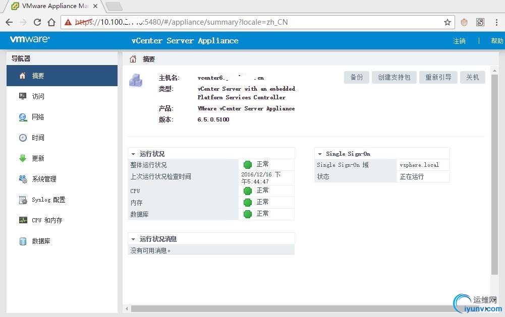Click the green status icon in 内存 row
This screenshot has width=505, height=317.
[248, 203]
